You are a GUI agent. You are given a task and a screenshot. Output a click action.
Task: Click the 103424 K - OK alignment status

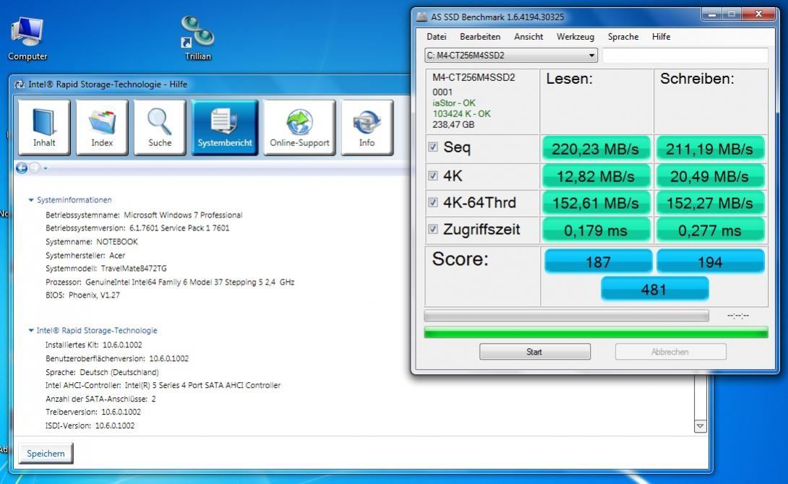462,114
